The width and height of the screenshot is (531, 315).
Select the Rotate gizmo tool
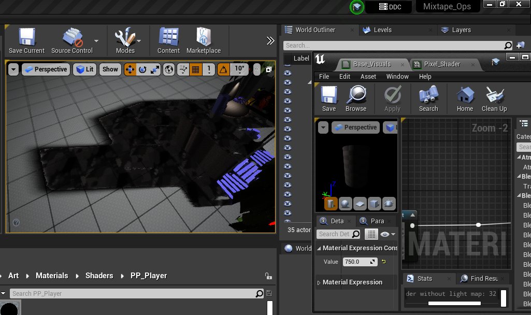(x=142, y=69)
